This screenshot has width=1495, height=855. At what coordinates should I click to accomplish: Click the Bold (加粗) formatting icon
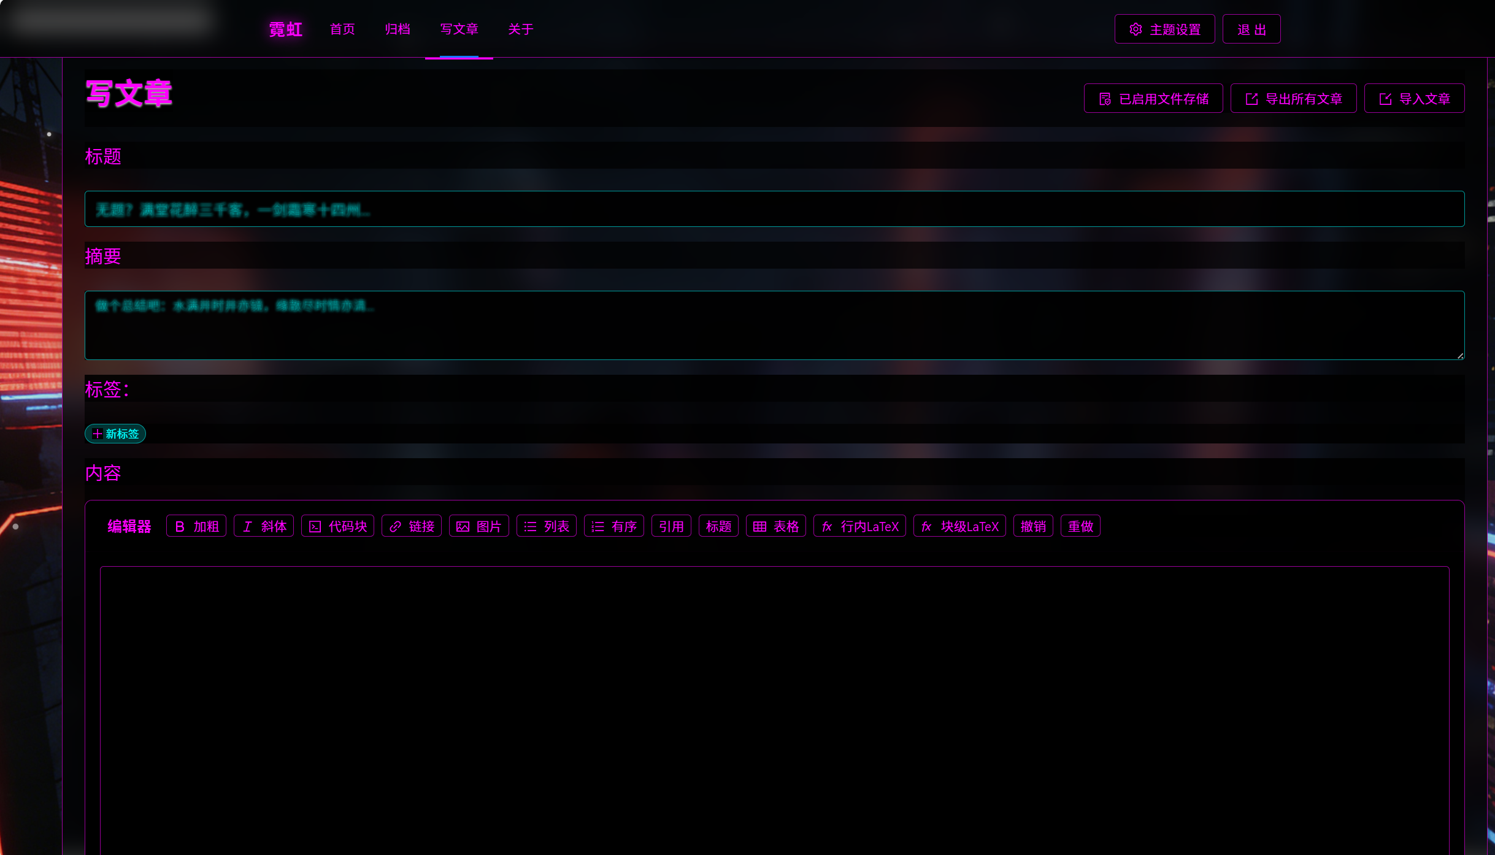click(x=180, y=526)
